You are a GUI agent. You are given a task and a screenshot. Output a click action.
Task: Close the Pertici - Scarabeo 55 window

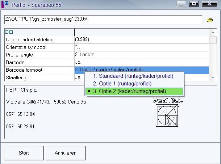[209, 4]
